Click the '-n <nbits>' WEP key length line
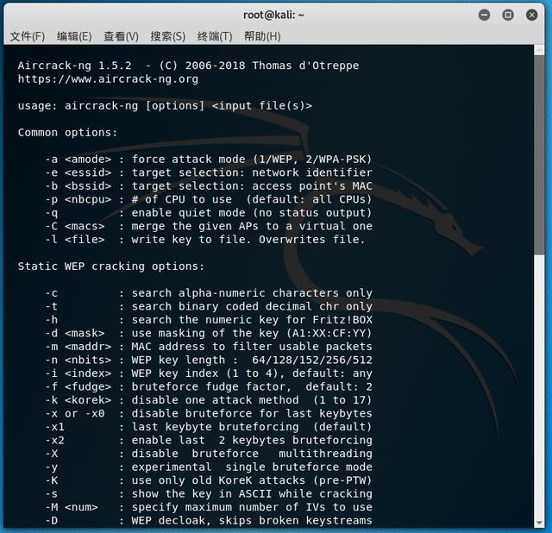Image resolution: width=552 pixels, height=533 pixels. tap(209, 360)
